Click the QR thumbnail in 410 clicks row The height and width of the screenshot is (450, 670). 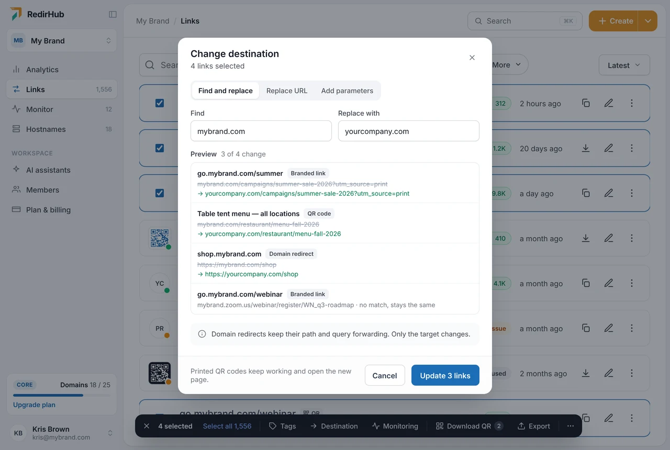[x=160, y=238]
